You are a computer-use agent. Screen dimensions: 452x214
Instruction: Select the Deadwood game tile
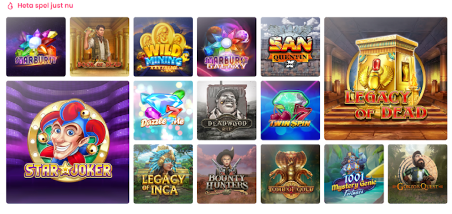227,111
